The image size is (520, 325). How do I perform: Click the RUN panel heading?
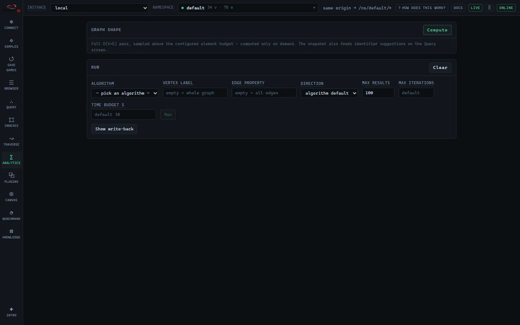click(x=95, y=67)
